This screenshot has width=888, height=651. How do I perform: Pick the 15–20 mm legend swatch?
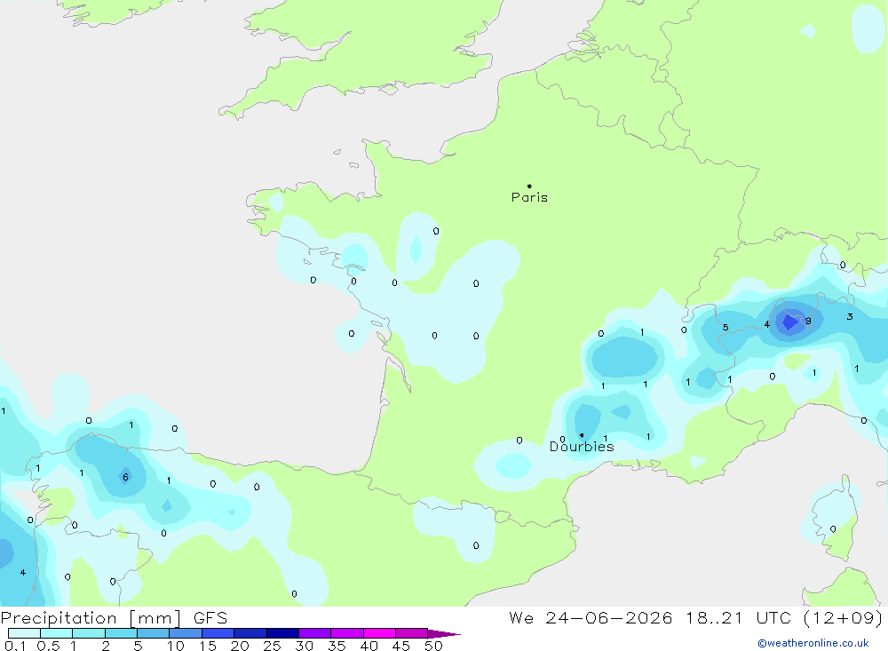[x=218, y=633]
